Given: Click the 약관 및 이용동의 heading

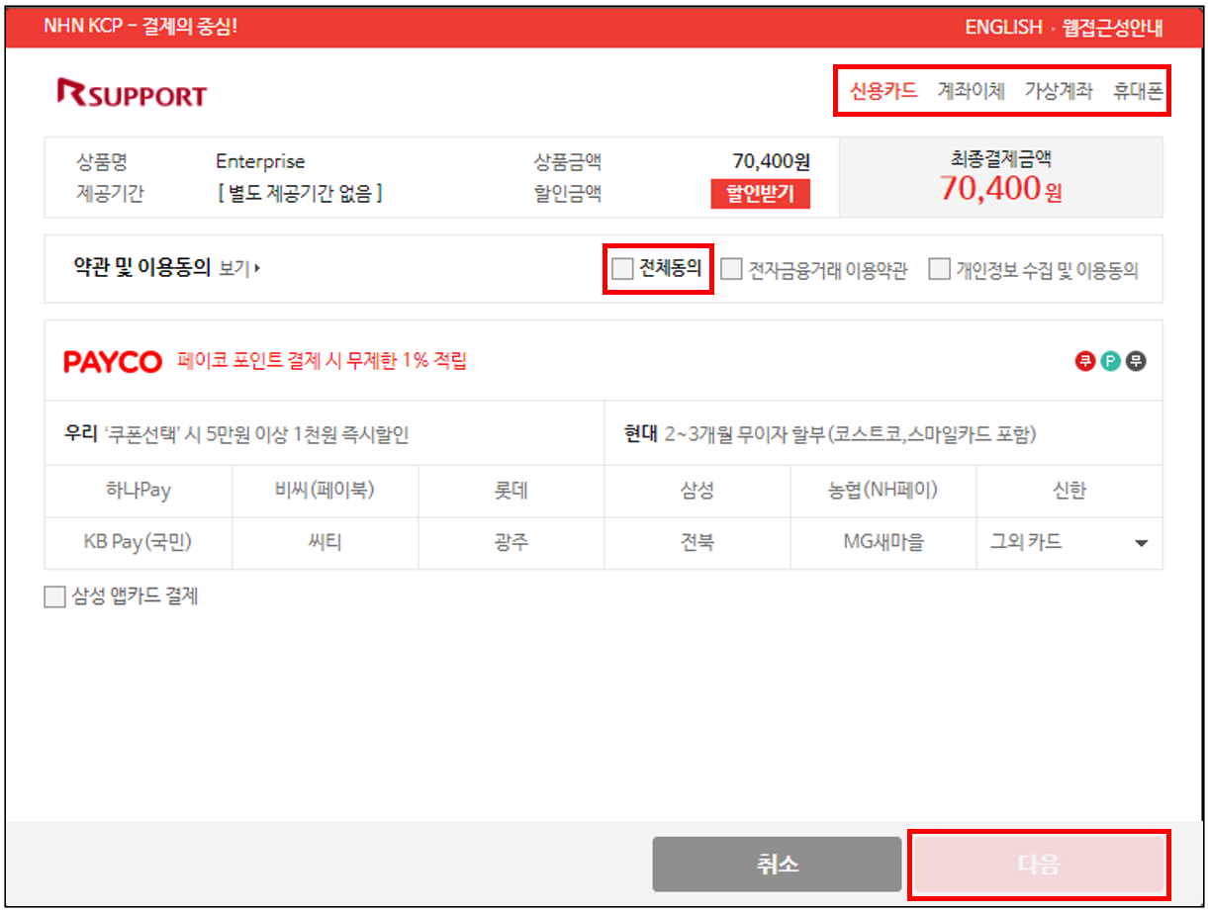Looking at the screenshot, I should click(x=143, y=268).
